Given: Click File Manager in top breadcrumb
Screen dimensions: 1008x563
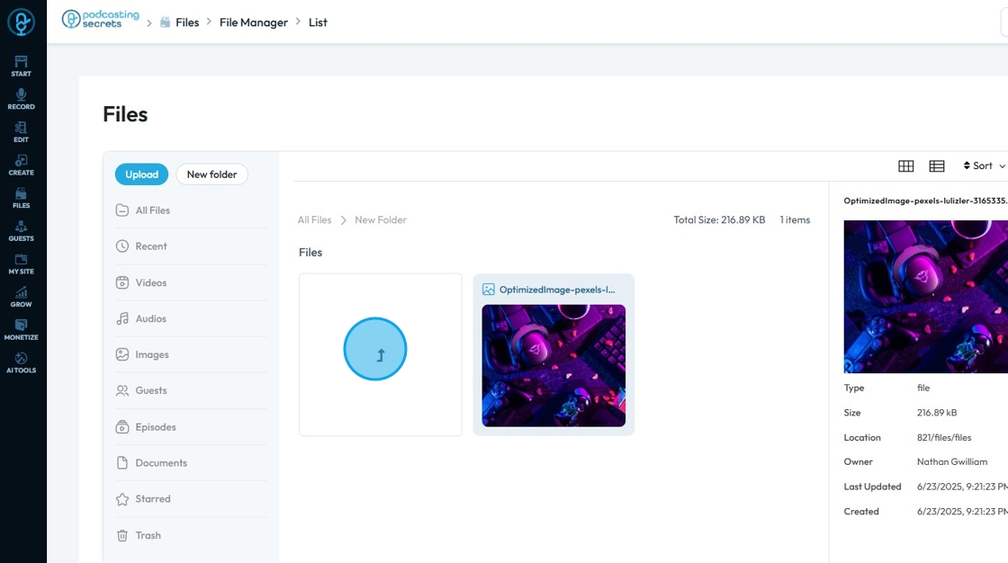Looking at the screenshot, I should click(253, 22).
